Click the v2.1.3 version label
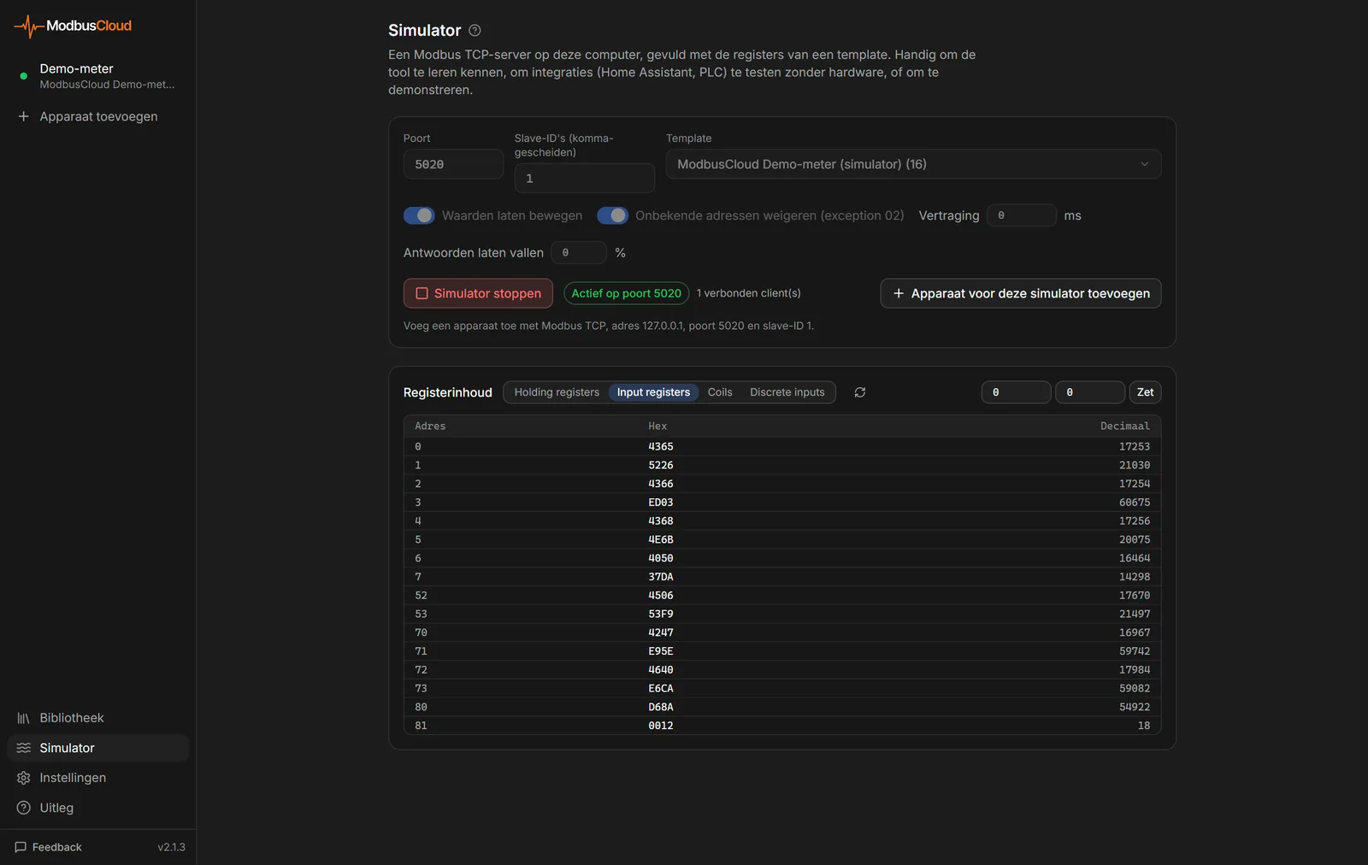Image resolution: width=1368 pixels, height=865 pixels. pyautogui.click(x=171, y=847)
